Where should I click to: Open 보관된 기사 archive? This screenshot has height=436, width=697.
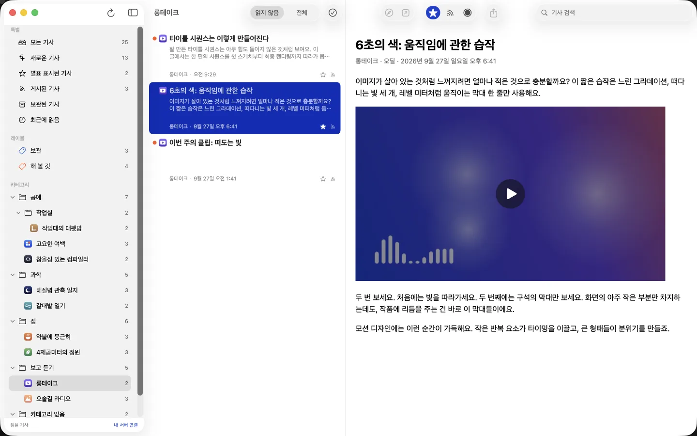[x=70, y=104]
